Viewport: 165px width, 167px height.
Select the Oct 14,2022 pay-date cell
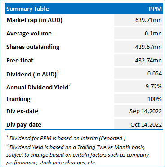click(138, 124)
